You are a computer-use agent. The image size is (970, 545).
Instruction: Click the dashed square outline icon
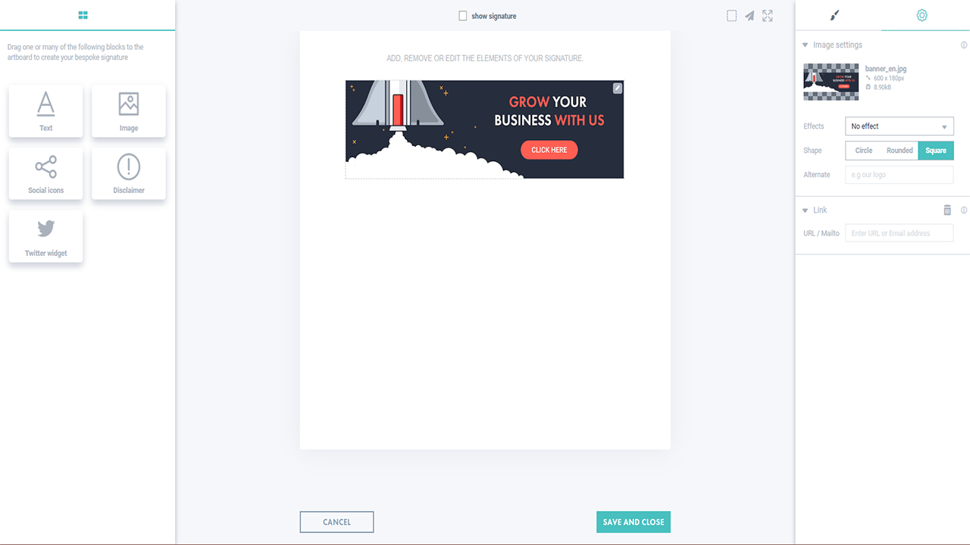click(731, 15)
